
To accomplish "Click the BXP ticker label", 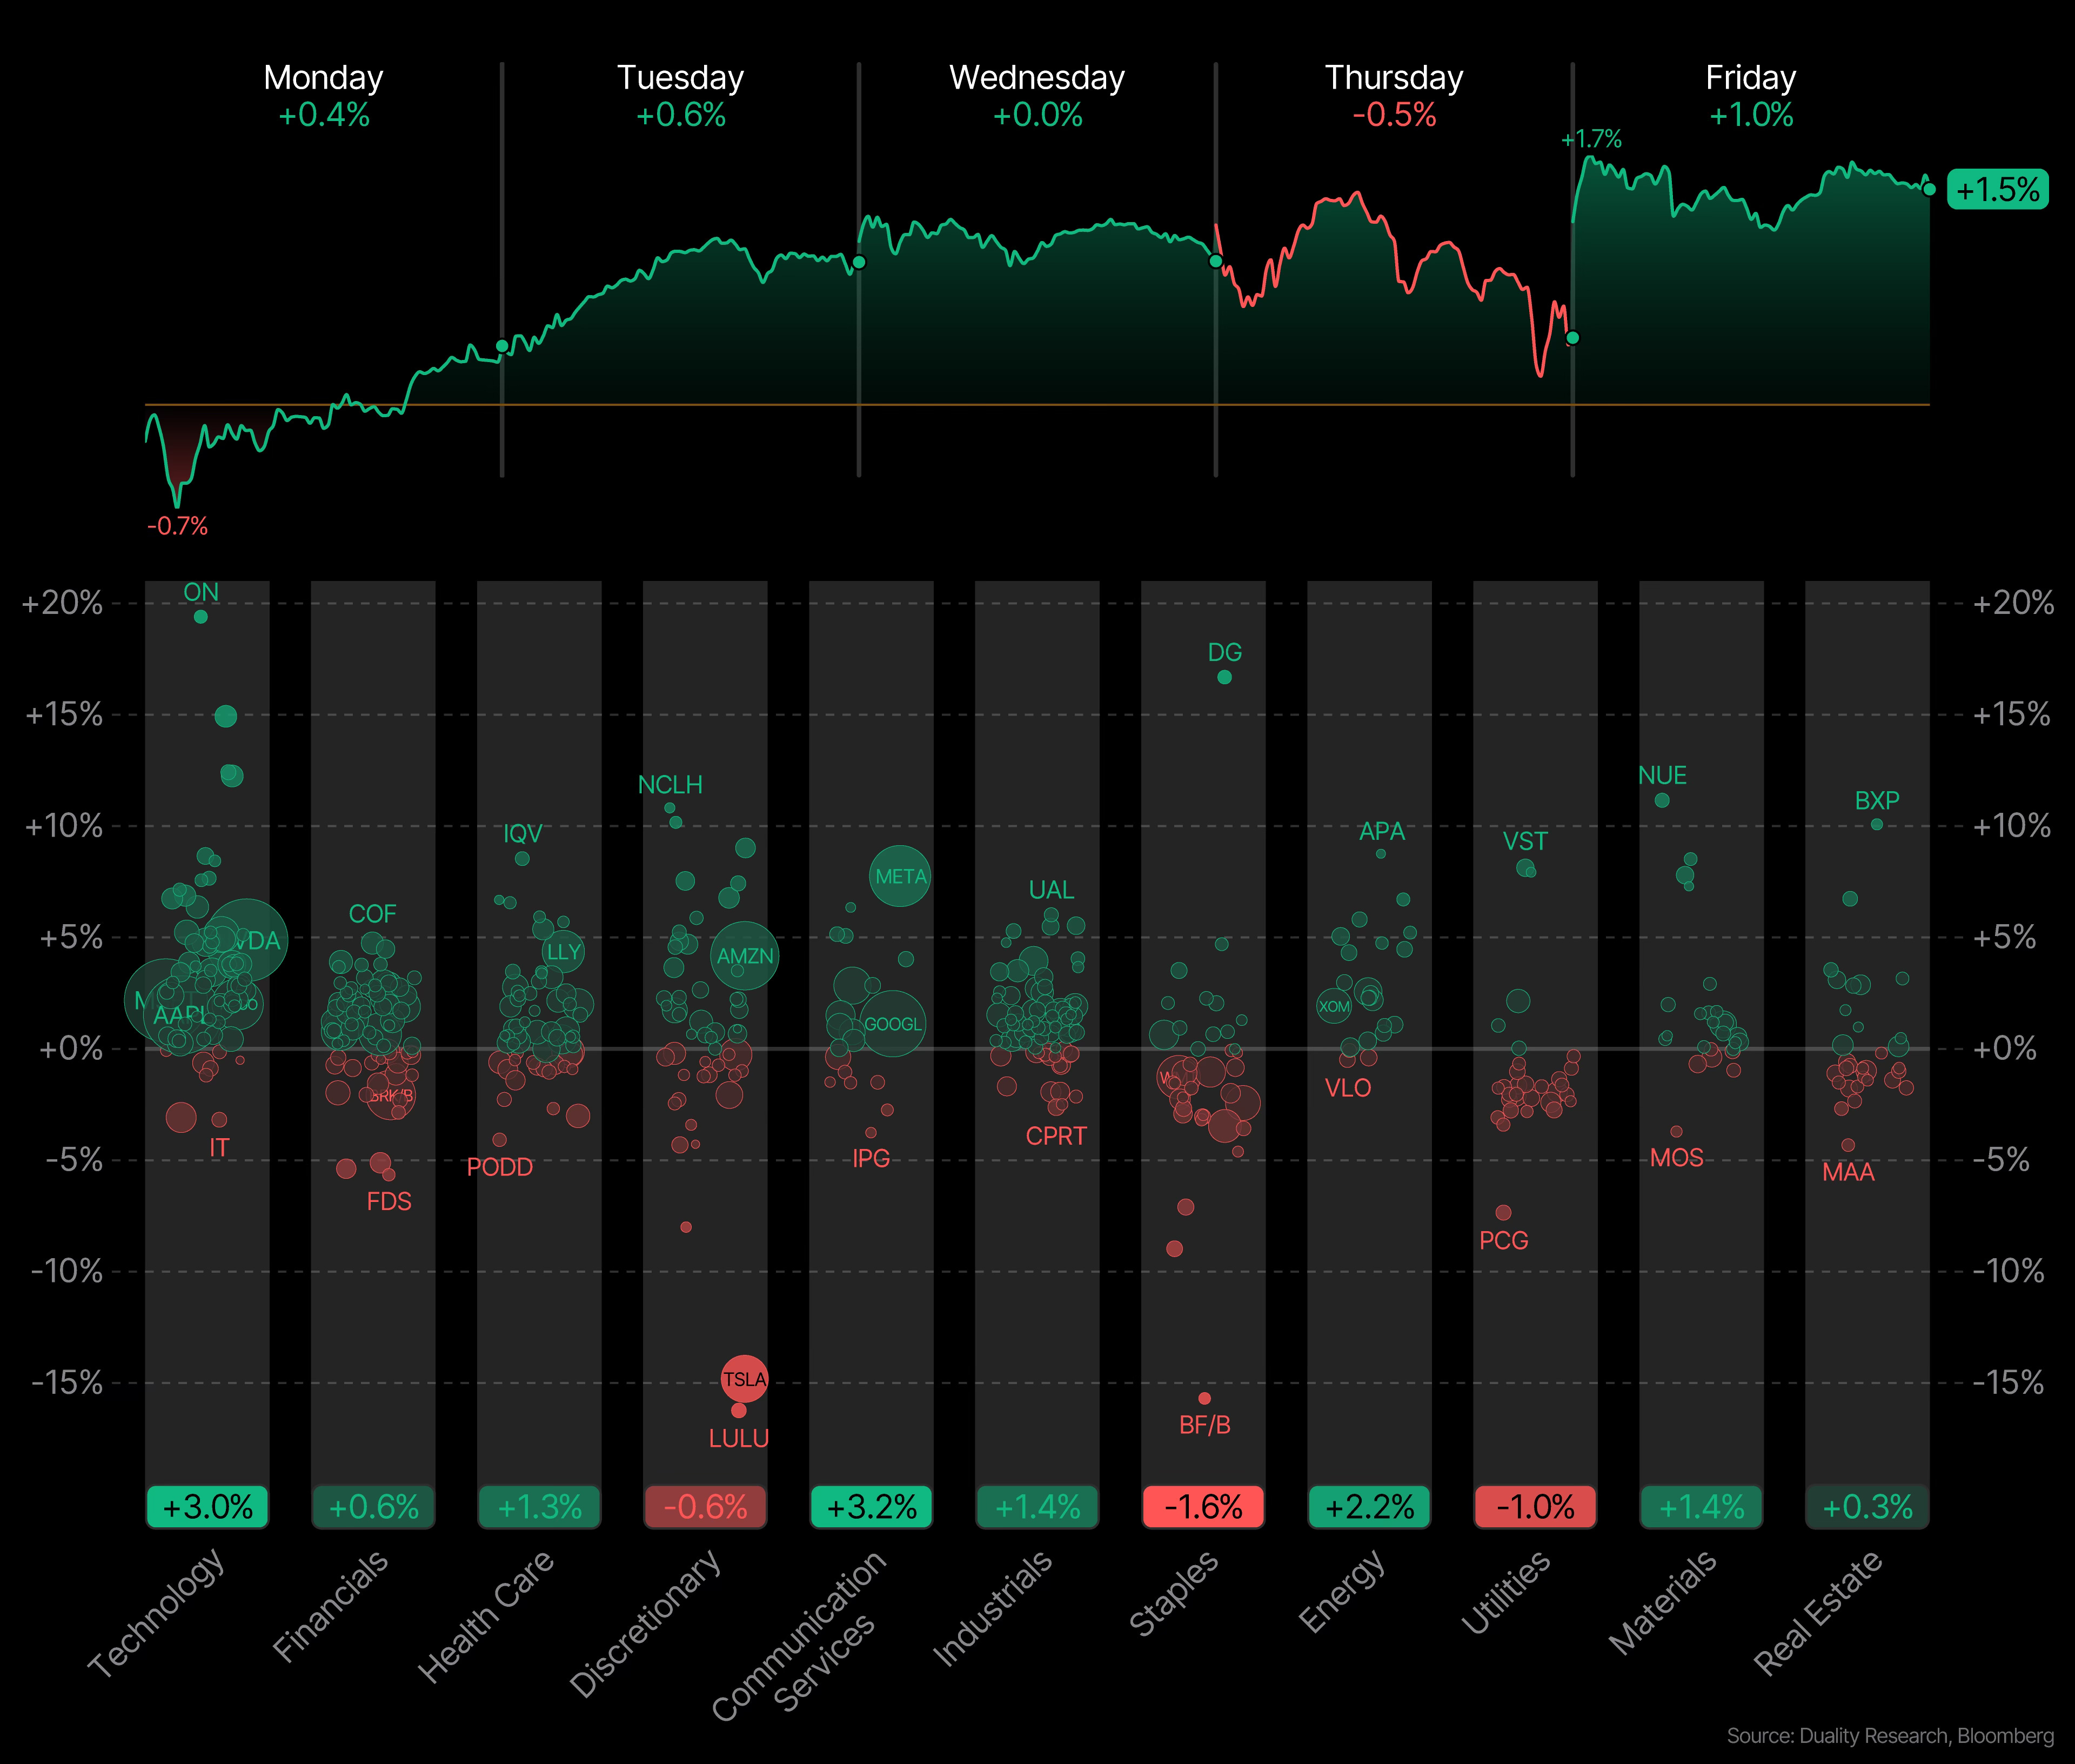I will 1877,801.
